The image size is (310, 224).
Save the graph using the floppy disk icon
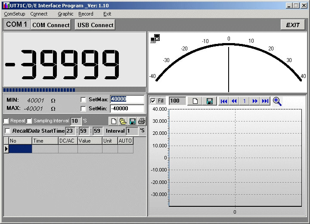click(x=210, y=101)
